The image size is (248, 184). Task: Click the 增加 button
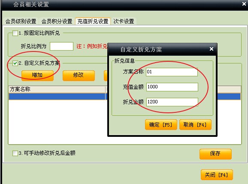37,75
